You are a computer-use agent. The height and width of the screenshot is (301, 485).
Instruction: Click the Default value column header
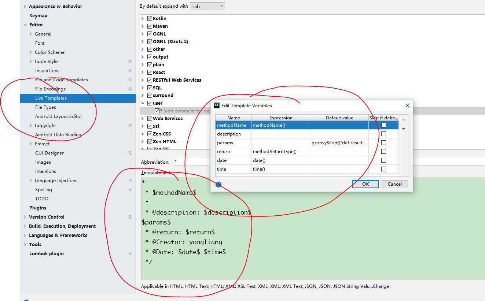pyautogui.click(x=339, y=118)
